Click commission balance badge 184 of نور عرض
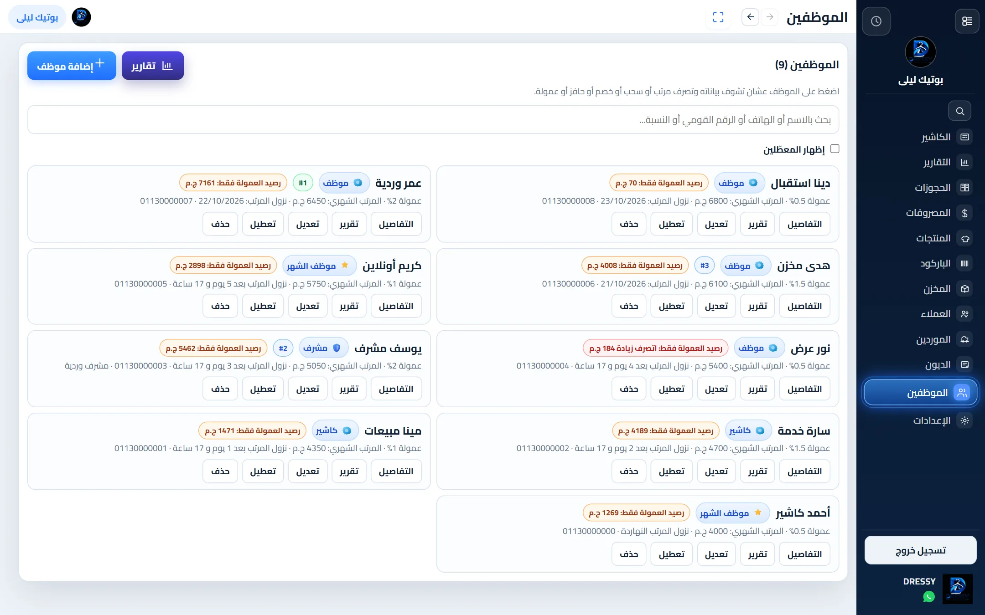 [656, 348]
